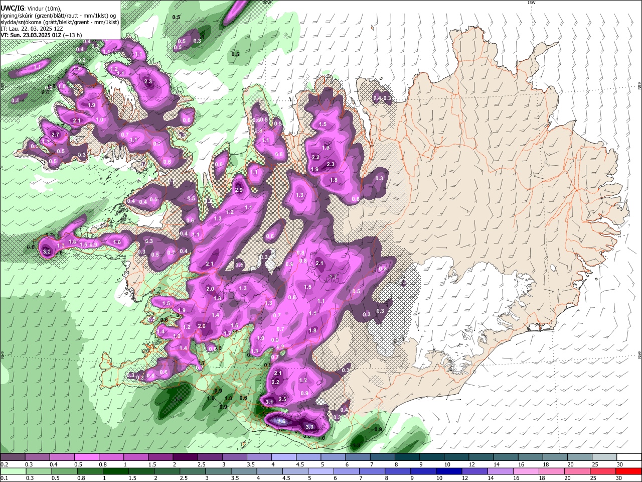
Task: Pick the medium blue 8 swatch, lower legend row
Action: [x=398, y=471]
